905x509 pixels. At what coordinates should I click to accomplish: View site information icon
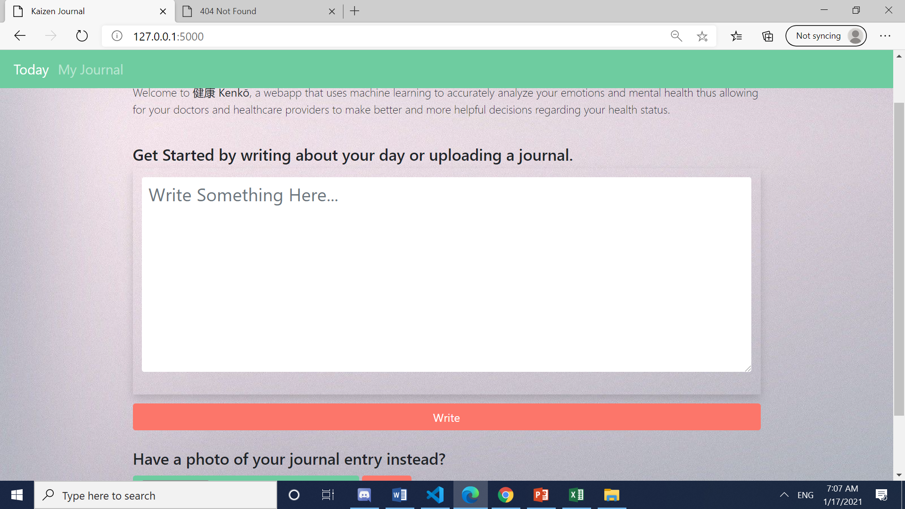(117, 36)
